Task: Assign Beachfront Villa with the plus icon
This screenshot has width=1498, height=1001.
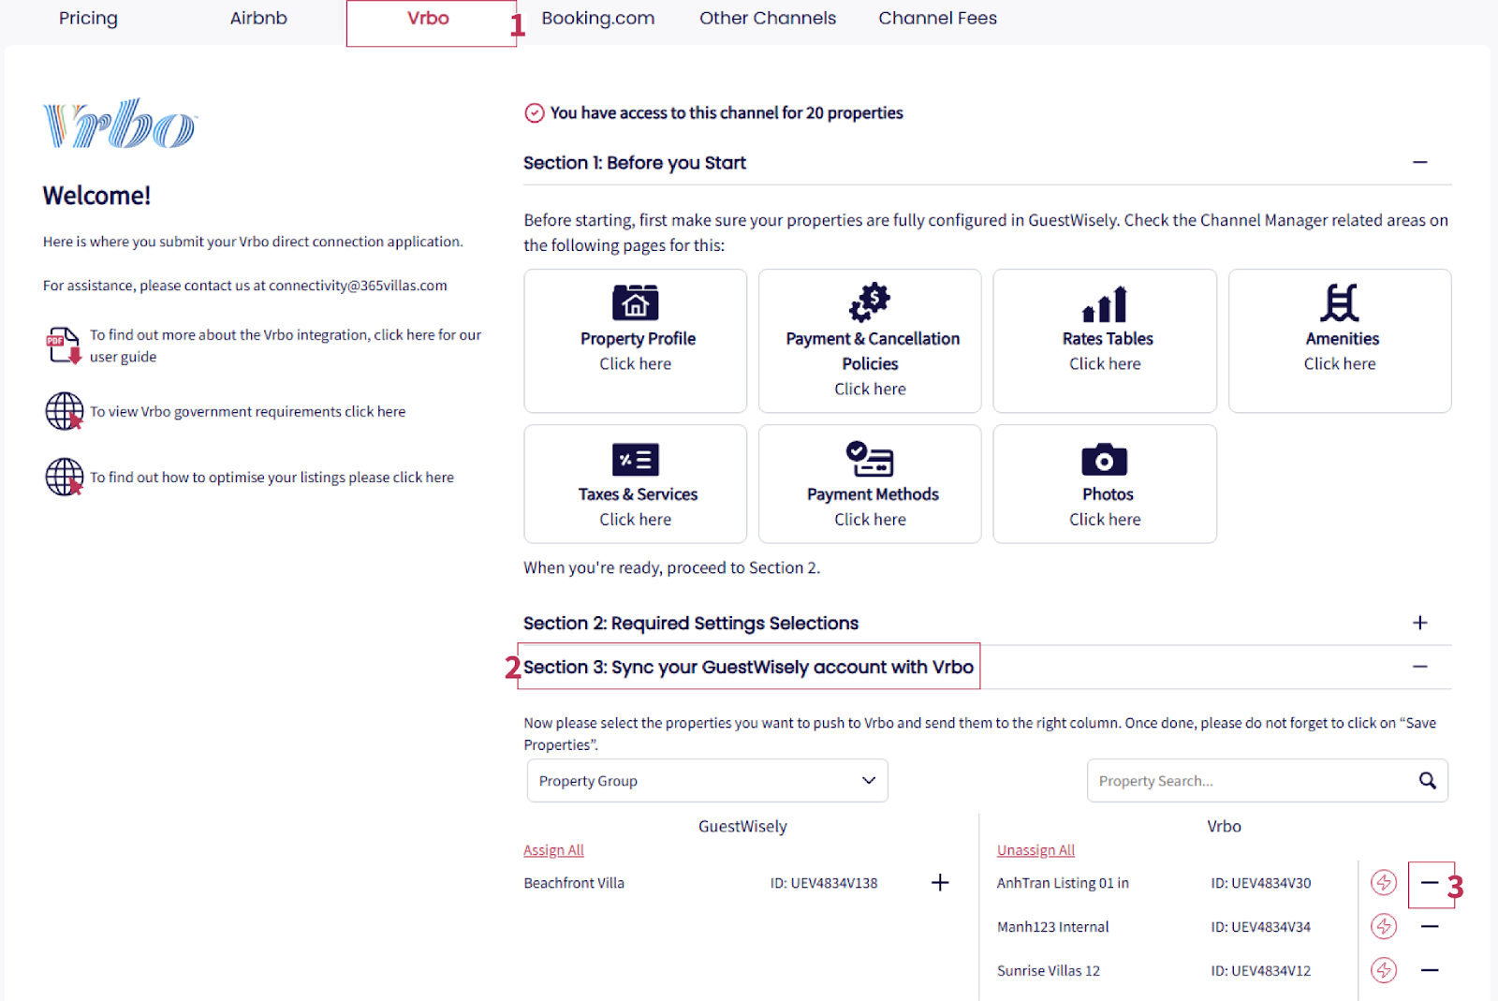Action: point(940,882)
